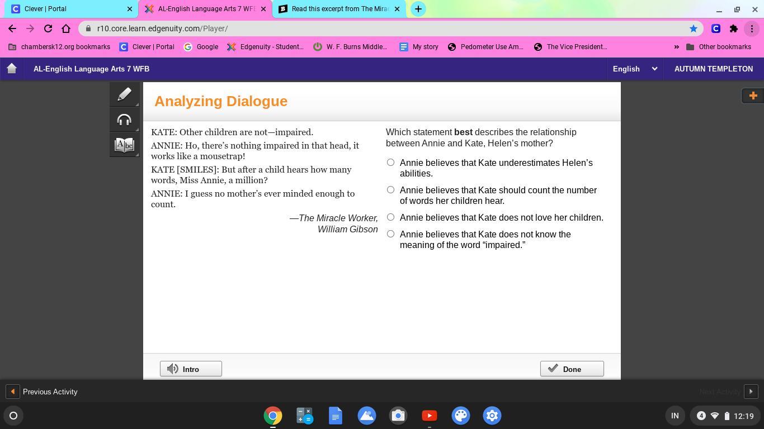The width and height of the screenshot is (764, 429).
Task: Show more bookmarks with the chevron
Action: 676,47
